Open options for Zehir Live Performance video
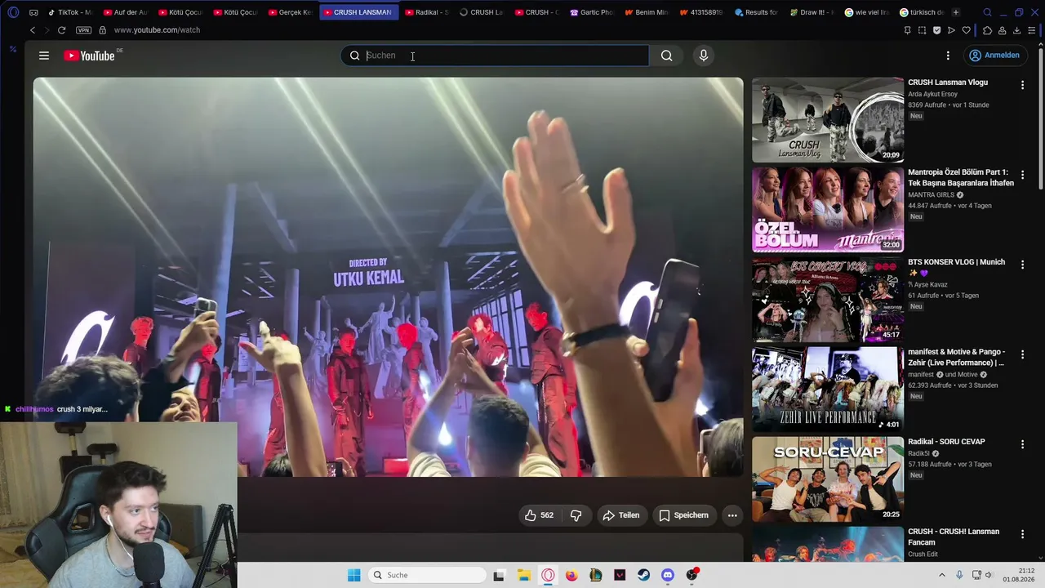 pyautogui.click(x=1022, y=354)
